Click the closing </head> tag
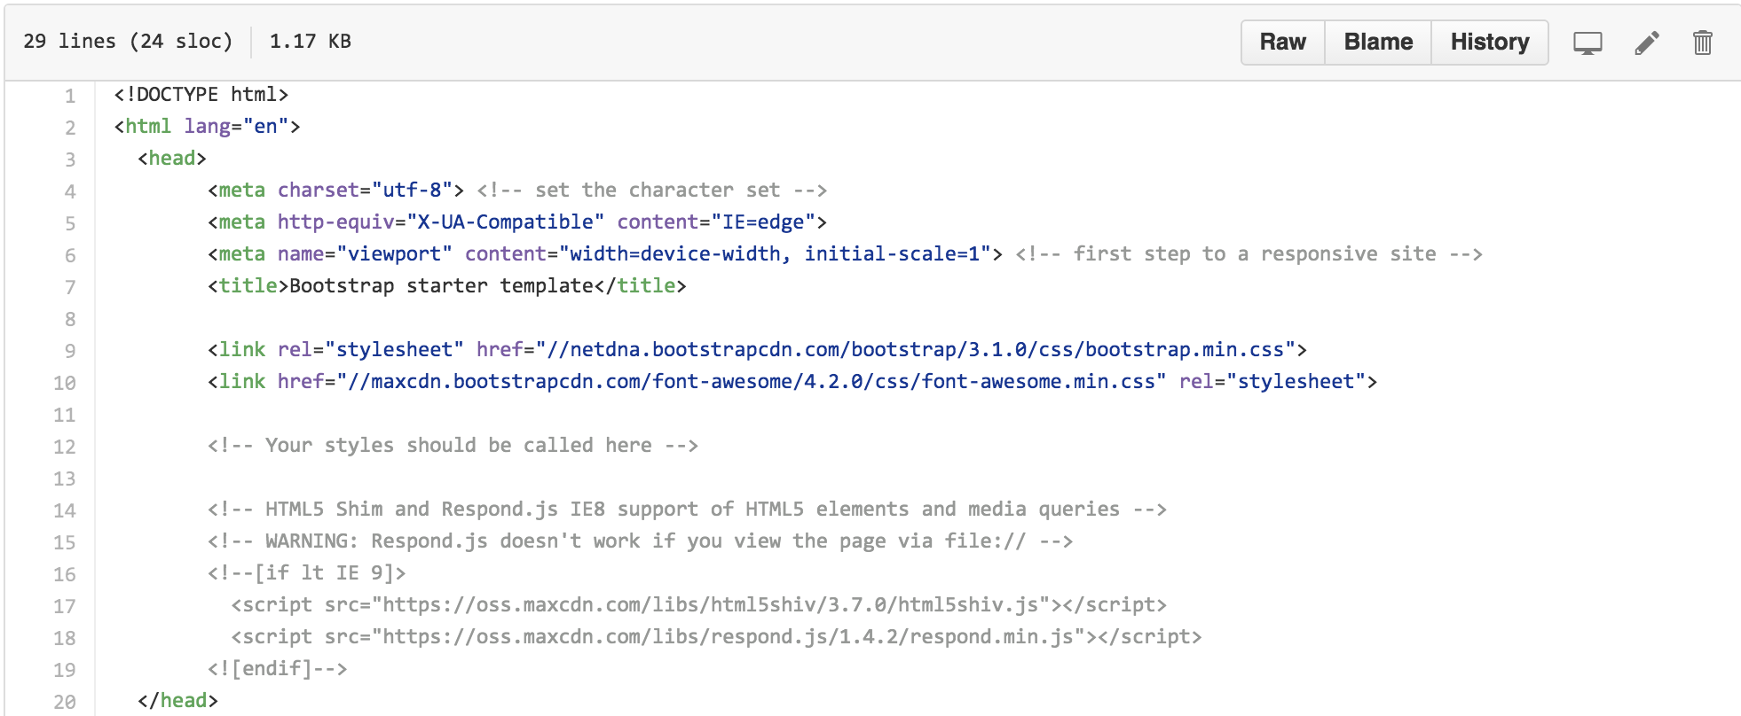Screen dimensions: 1741x716 177,701
